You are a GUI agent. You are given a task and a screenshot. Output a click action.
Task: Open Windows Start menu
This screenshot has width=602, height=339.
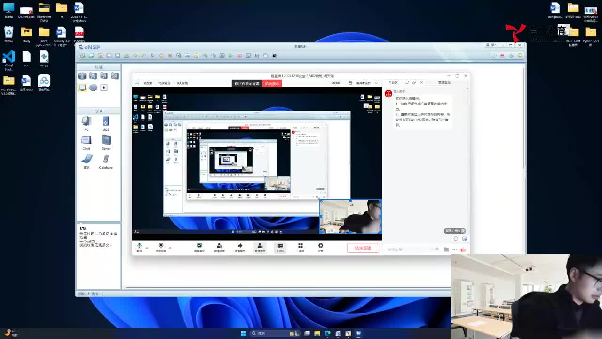[244, 333]
